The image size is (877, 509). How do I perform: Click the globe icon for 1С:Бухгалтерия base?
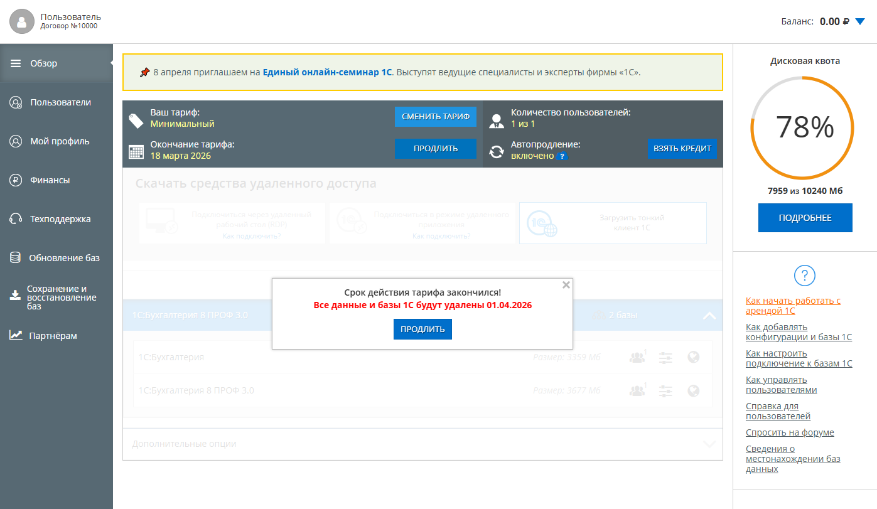pos(694,357)
